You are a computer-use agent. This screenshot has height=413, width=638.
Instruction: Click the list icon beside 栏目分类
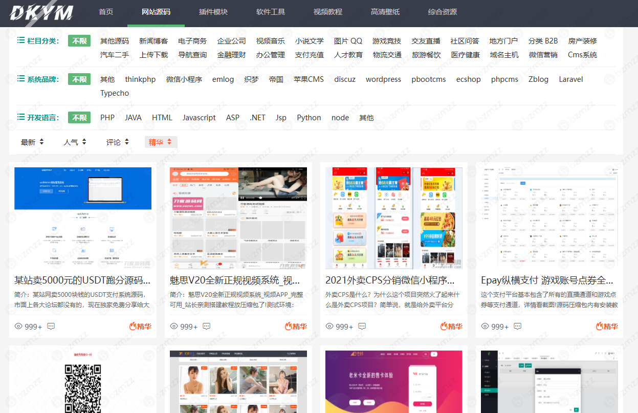[21, 40]
